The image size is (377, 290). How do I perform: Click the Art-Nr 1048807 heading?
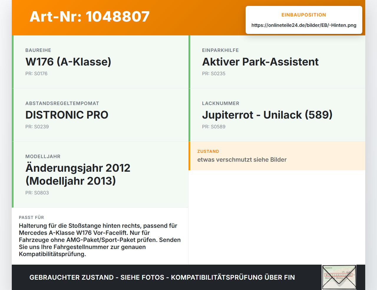coord(90,17)
